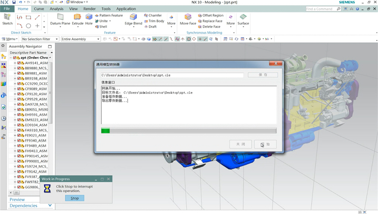
Task: Click the Undo icon in title bar
Action: pyautogui.click(x=21, y=2)
